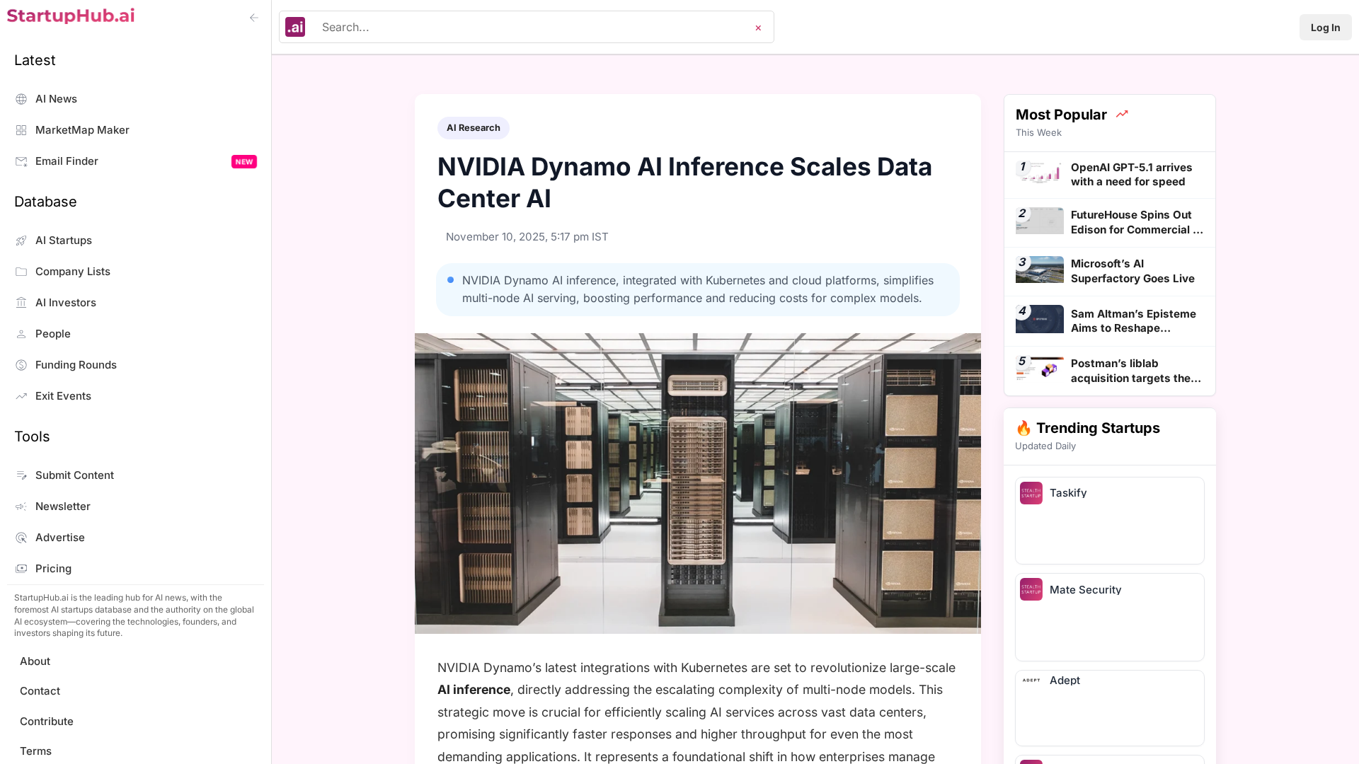The height and width of the screenshot is (764, 1359).
Task: Open OpenAI GPT-5.1 popular article
Action: (x=1131, y=175)
